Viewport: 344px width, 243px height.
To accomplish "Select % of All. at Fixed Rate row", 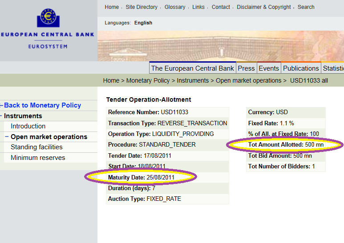I will pos(286,134).
